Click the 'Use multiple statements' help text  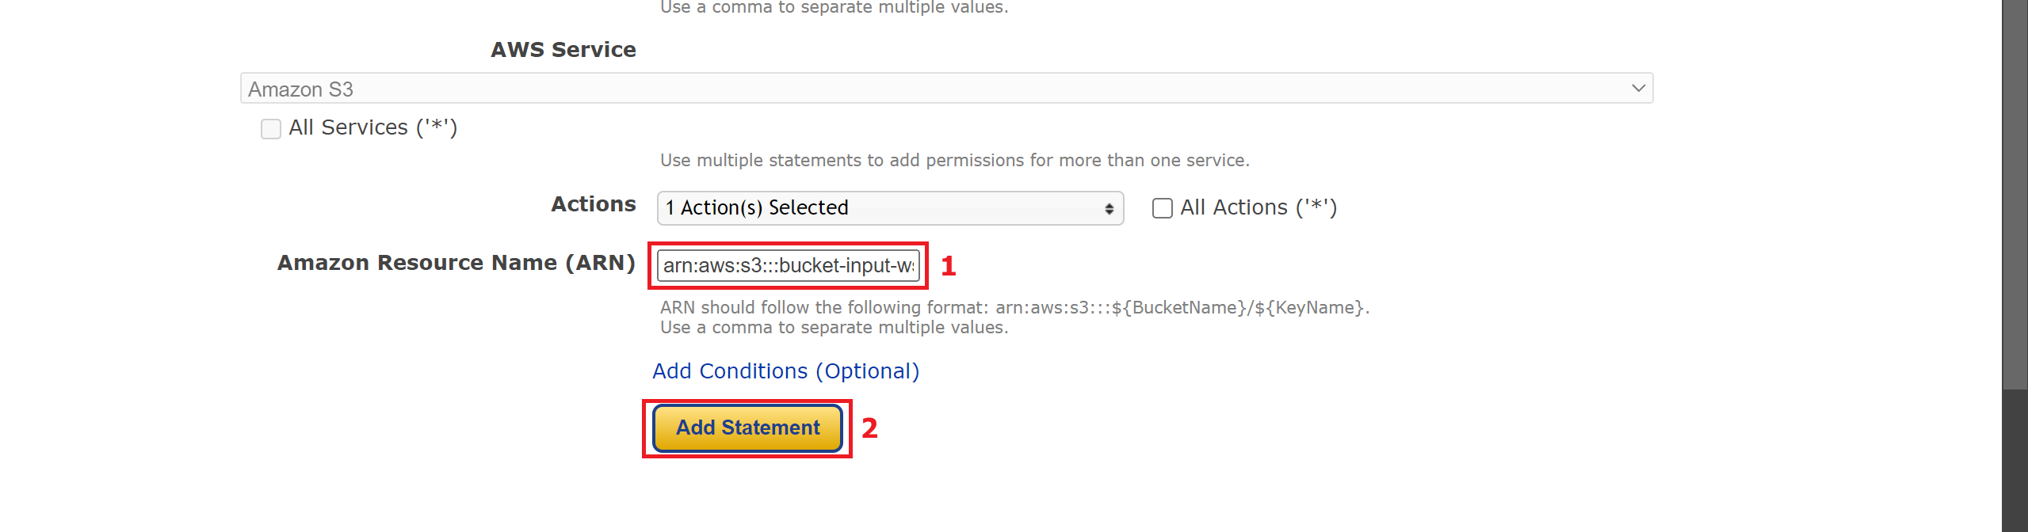tap(955, 160)
